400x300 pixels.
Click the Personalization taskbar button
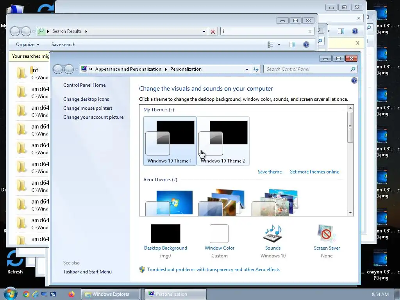click(x=175, y=294)
